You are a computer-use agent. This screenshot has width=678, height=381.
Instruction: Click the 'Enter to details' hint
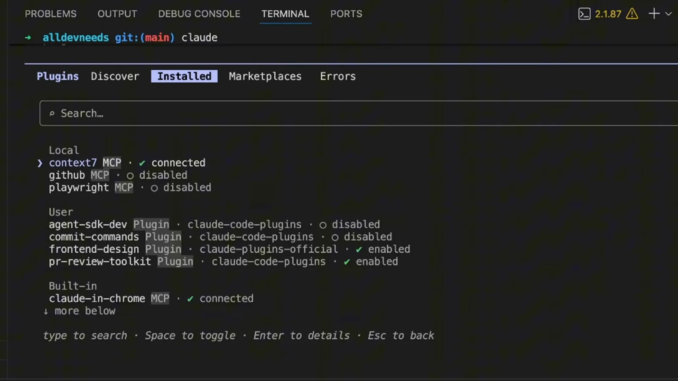click(301, 335)
